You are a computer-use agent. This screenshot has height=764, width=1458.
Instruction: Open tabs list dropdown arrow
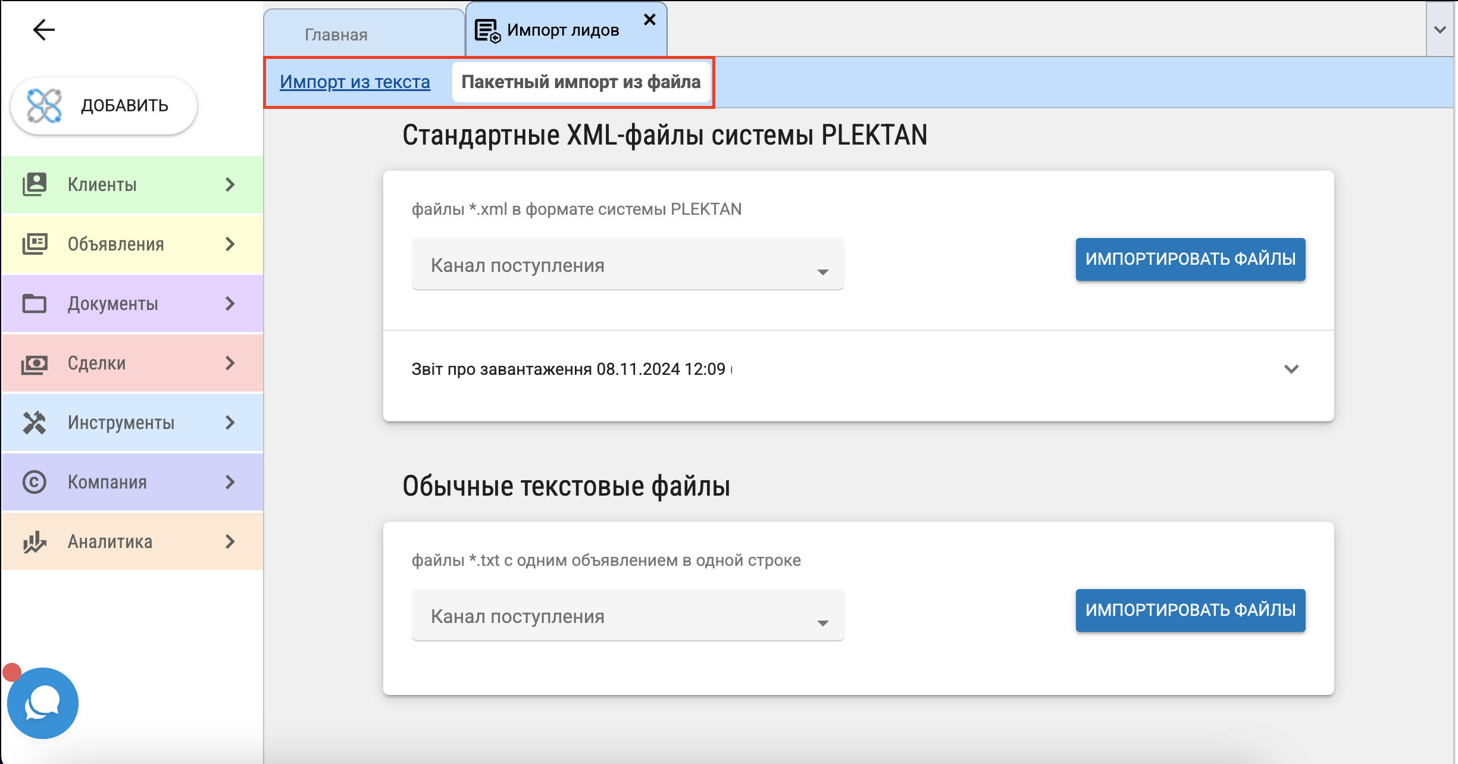pos(1440,30)
